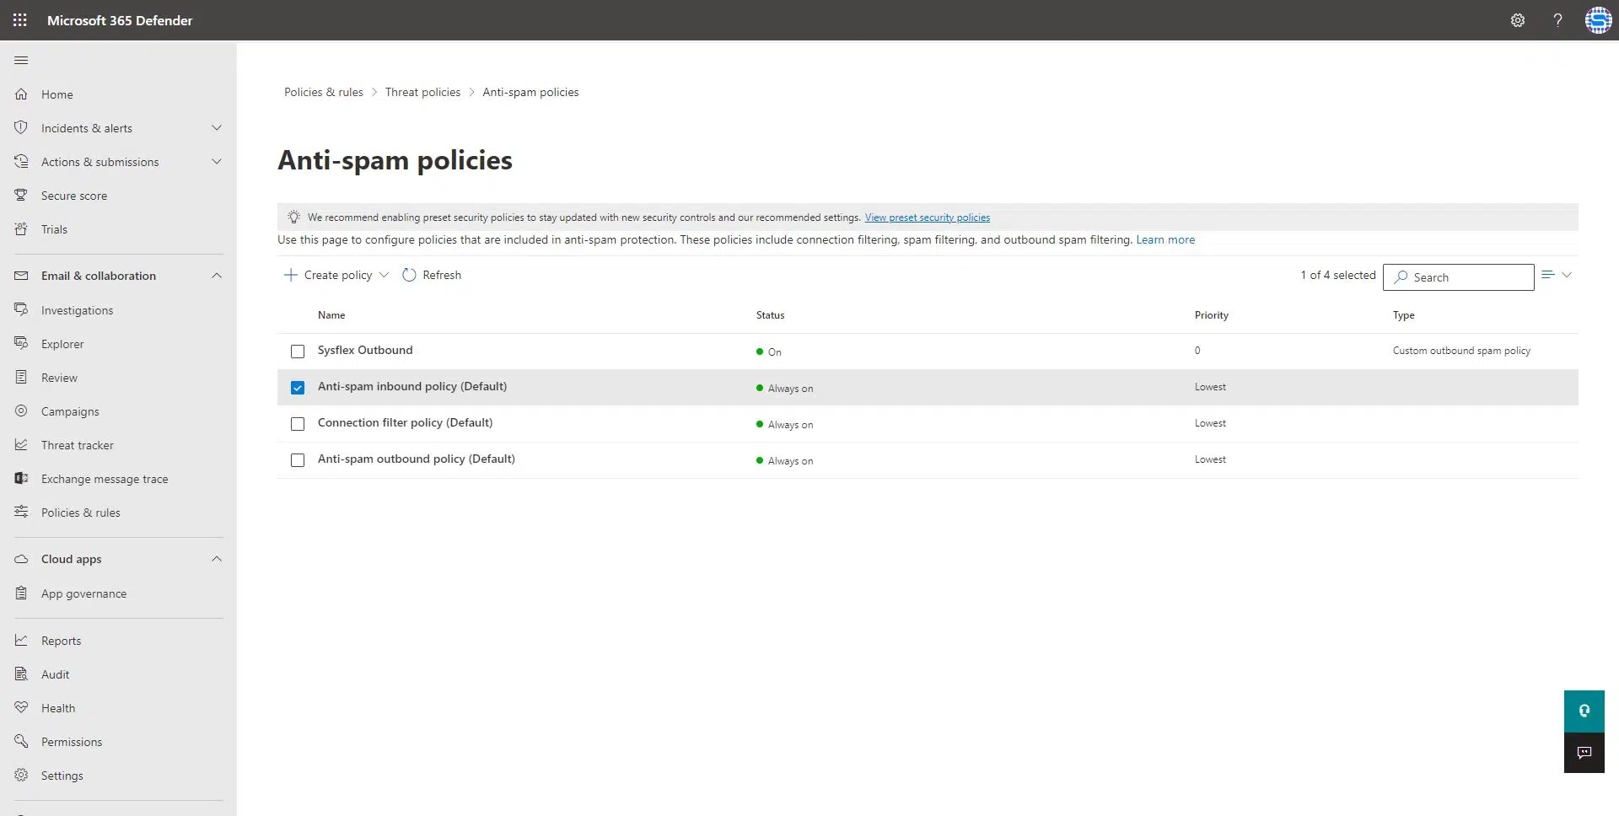Click the Investigations icon
Image resolution: width=1619 pixels, height=816 pixels.
(x=22, y=309)
